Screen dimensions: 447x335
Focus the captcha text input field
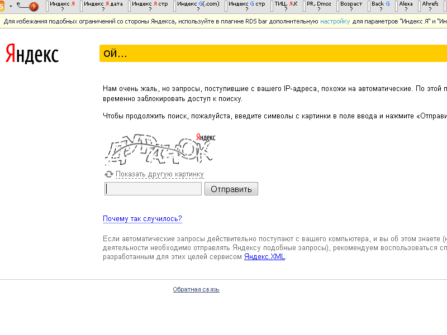153,189
